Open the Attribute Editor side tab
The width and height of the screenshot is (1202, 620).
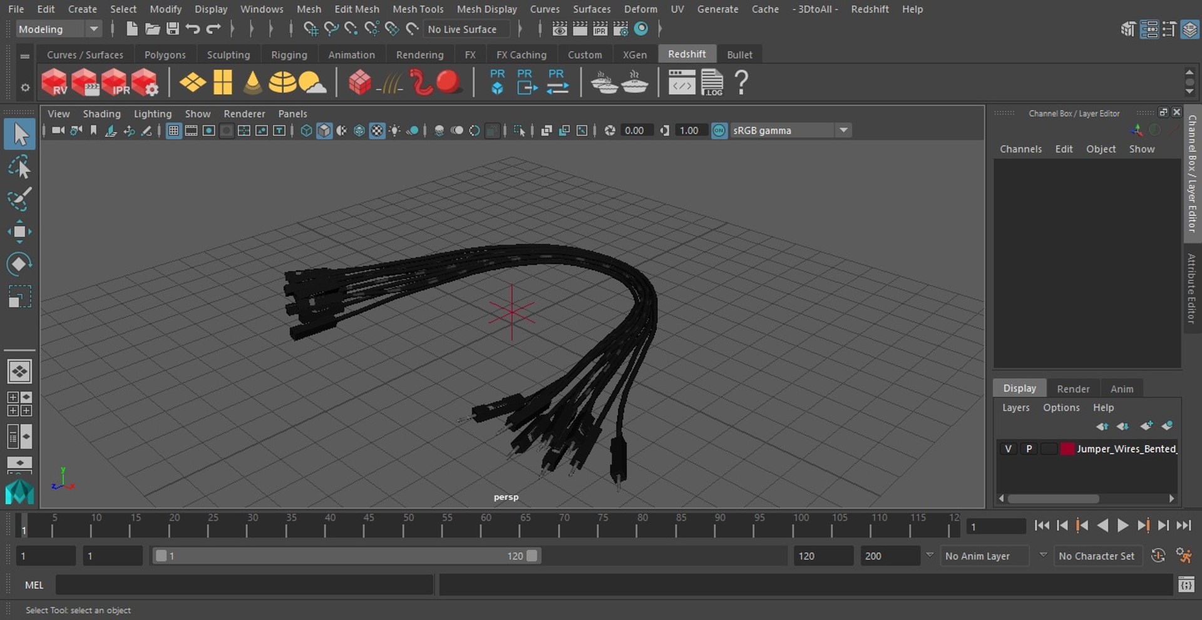pyautogui.click(x=1192, y=288)
